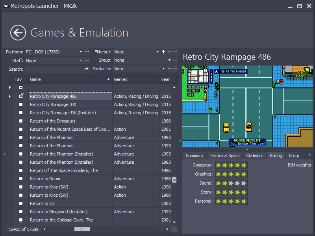Image resolution: width=315 pixels, height=236 pixels.
Task: Favorite Return of the Mutant Space Bats
Action: coord(21,129)
